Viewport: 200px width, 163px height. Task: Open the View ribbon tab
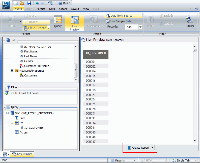[x=86, y=9]
